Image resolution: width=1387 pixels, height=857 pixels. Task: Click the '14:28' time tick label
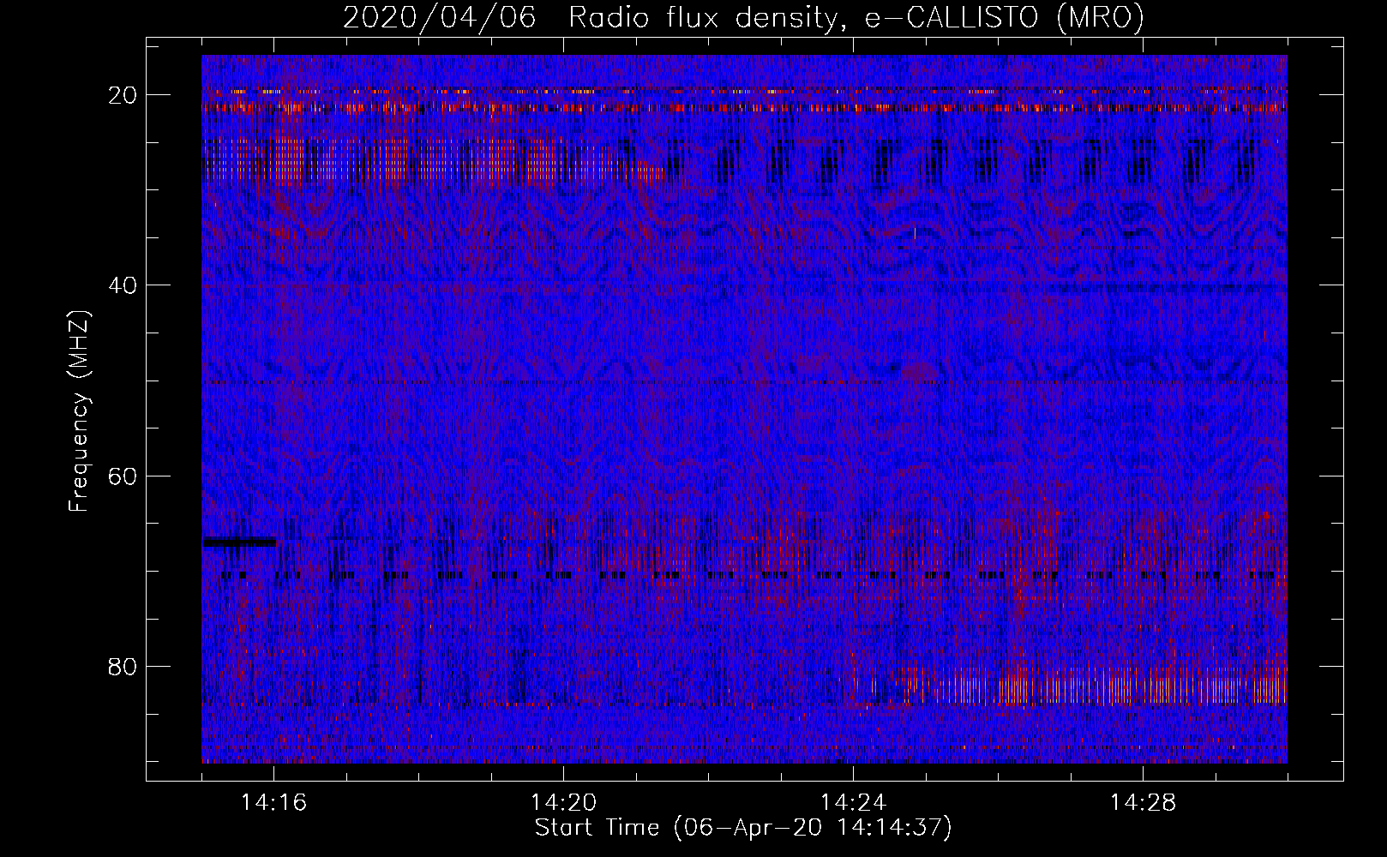(1143, 803)
